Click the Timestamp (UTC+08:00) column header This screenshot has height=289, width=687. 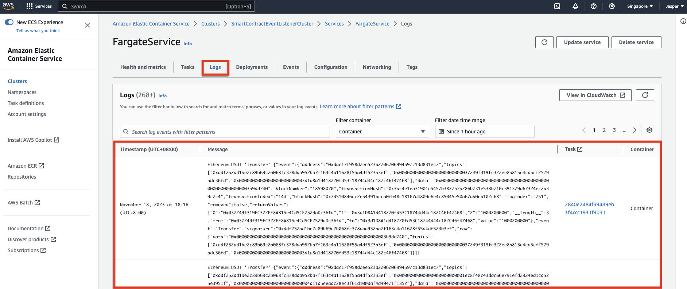[x=149, y=149]
